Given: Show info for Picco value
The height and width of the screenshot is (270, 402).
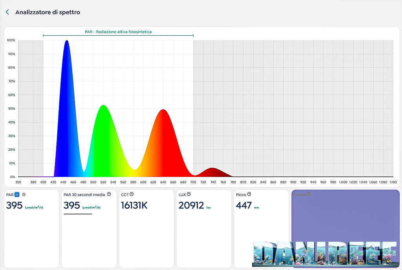Looking at the screenshot, I should [x=249, y=194].
